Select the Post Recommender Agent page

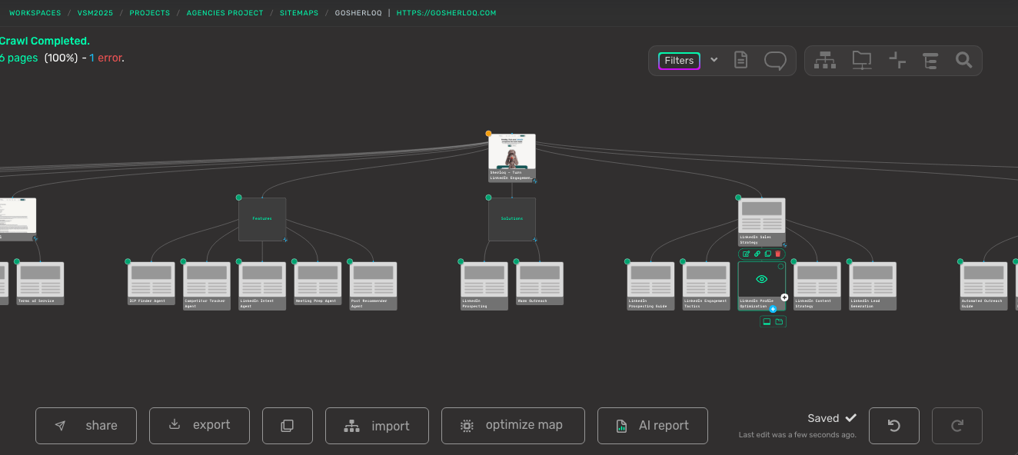373,286
